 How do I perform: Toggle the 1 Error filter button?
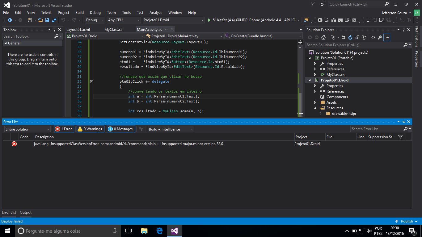point(64,129)
